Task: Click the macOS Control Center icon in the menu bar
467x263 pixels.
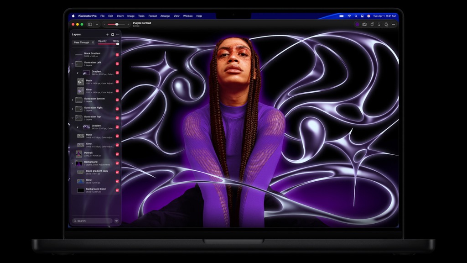Action: tap(362, 16)
